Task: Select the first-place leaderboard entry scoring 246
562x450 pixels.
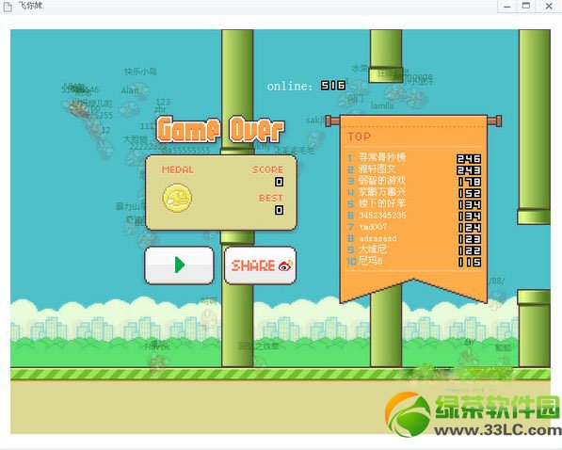Action: coord(414,158)
